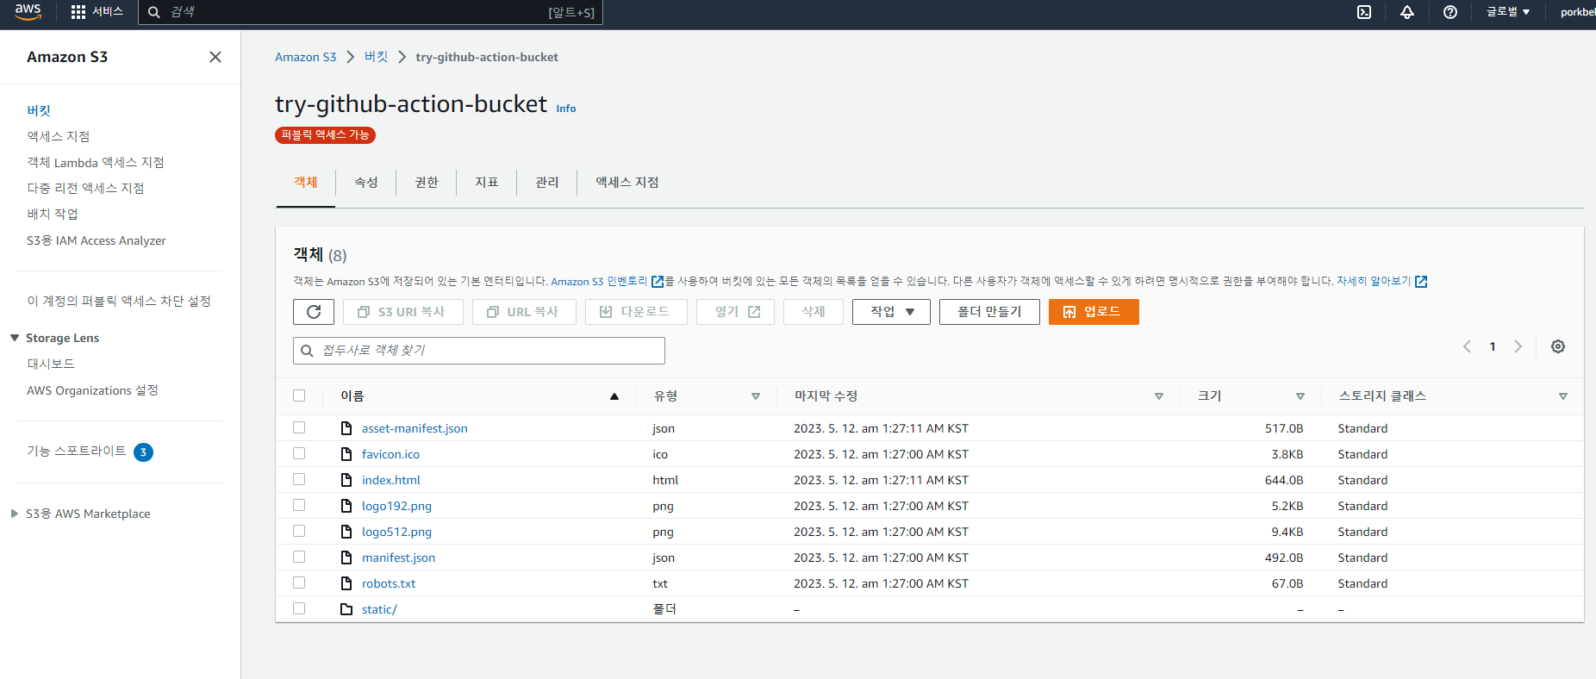This screenshot has width=1596, height=679.
Task: Switch to the 속성 tab
Action: point(366,183)
